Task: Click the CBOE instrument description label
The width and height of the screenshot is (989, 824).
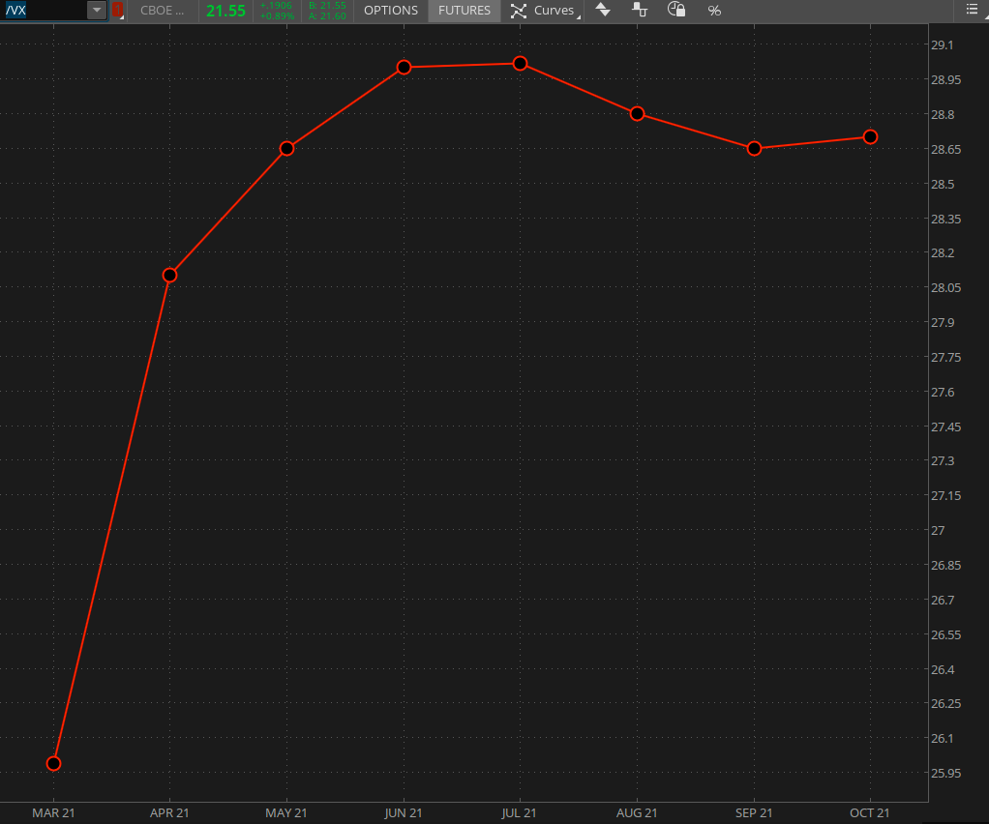Action: click(162, 11)
